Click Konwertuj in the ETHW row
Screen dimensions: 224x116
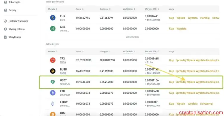[x=206, y=104]
